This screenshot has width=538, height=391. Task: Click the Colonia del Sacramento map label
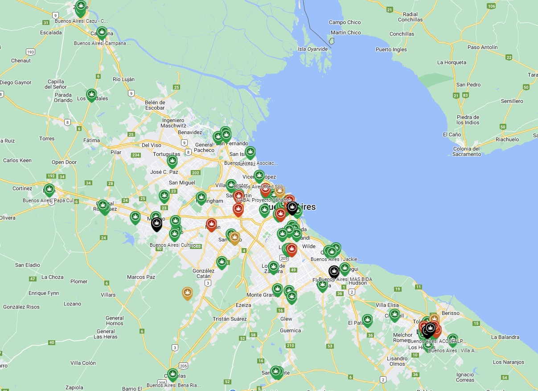467,151
